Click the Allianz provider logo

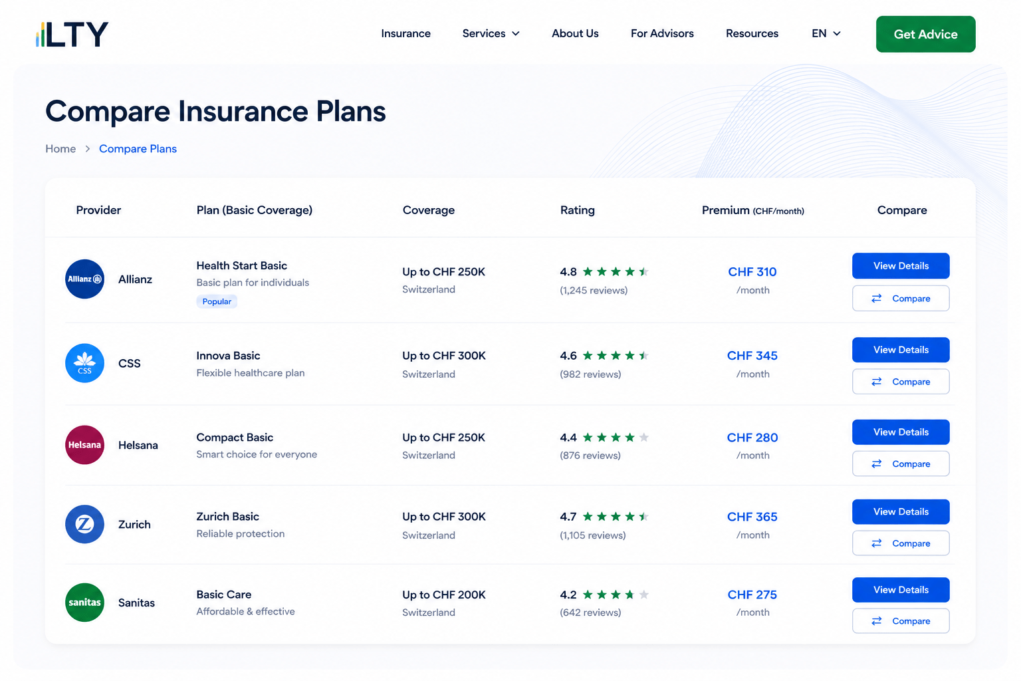84,279
